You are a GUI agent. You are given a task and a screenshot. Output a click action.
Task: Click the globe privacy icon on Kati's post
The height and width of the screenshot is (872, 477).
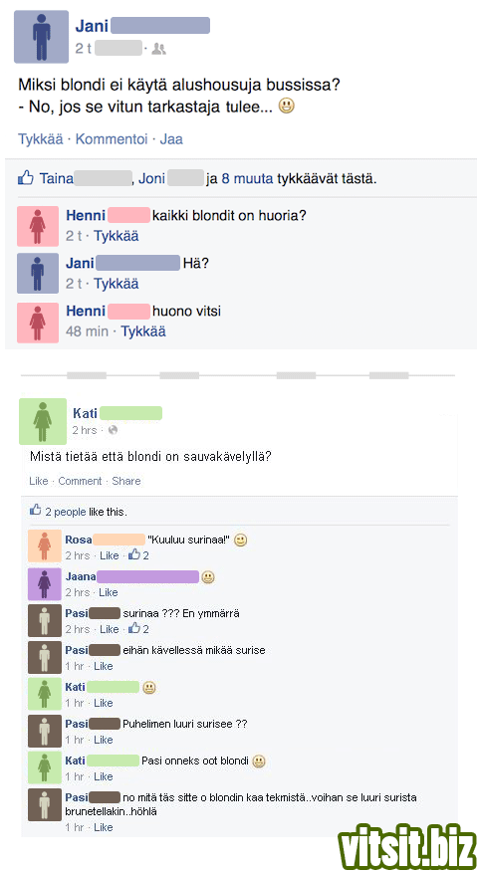click(113, 430)
